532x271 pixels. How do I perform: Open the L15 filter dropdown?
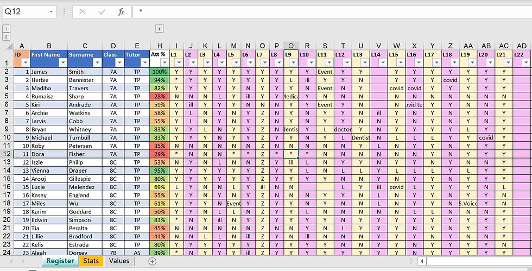(x=401, y=62)
